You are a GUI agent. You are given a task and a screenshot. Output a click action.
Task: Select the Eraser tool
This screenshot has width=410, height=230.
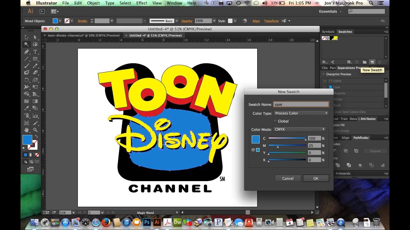[35, 73]
